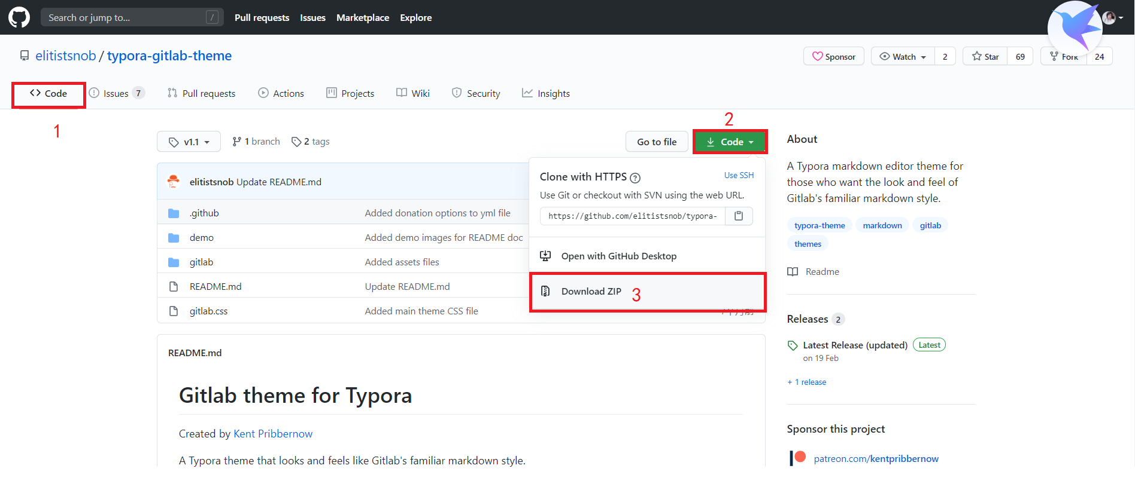Choose Download ZIP
1135x499 pixels.
click(x=647, y=292)
